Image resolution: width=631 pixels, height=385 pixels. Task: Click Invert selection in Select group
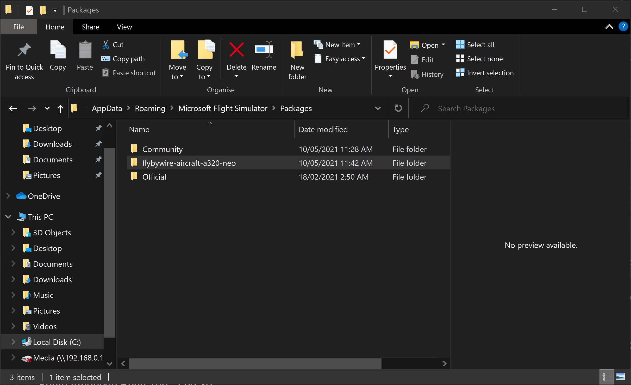485,73
